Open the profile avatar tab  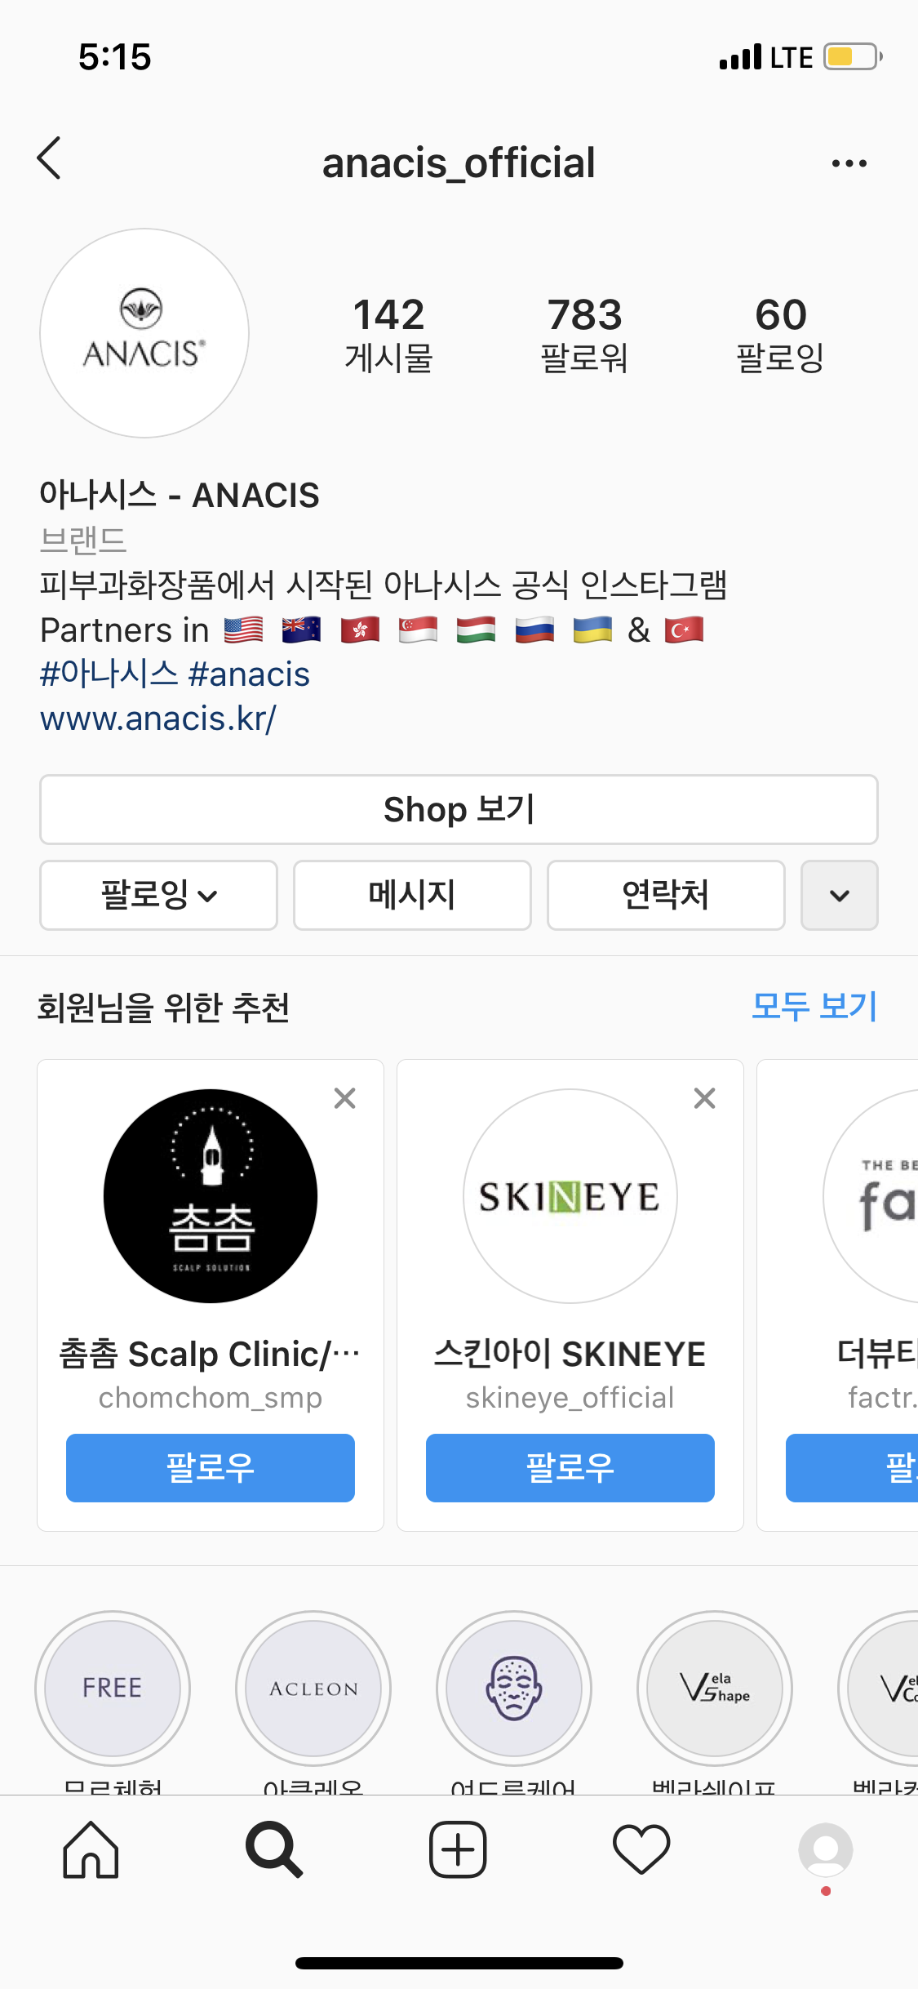click(826, 1850)
